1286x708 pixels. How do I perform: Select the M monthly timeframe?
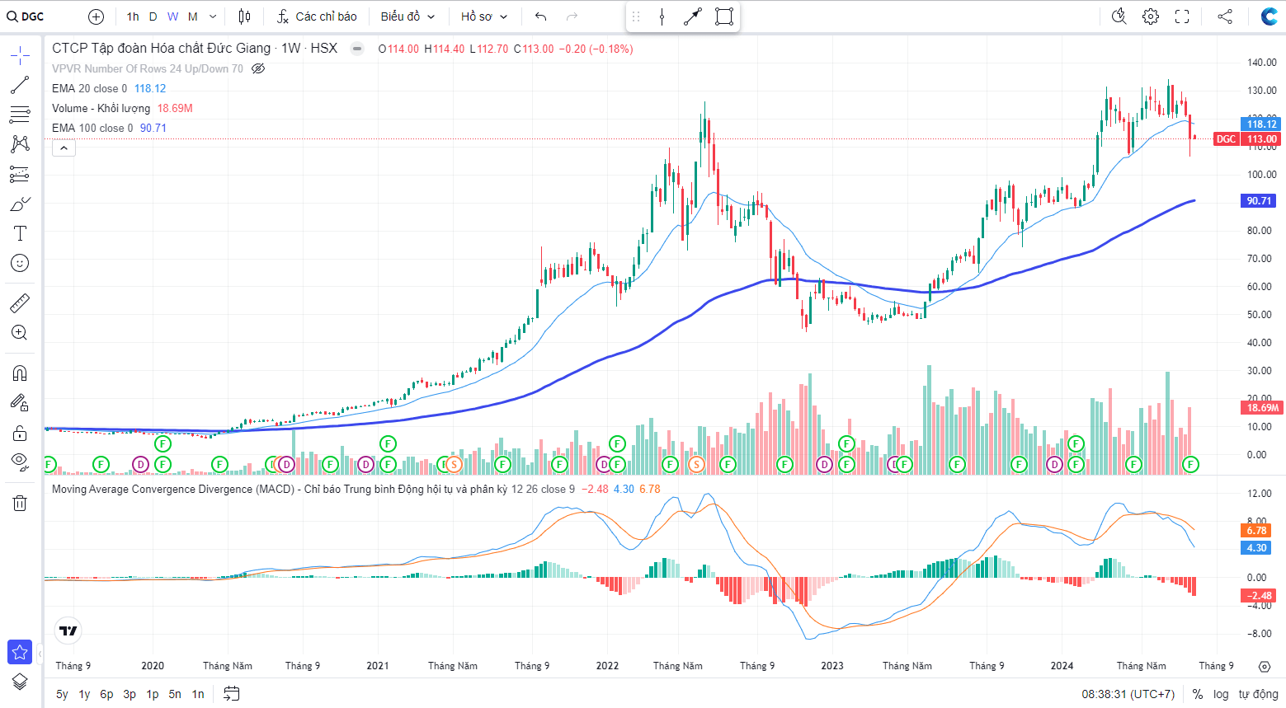193,16
